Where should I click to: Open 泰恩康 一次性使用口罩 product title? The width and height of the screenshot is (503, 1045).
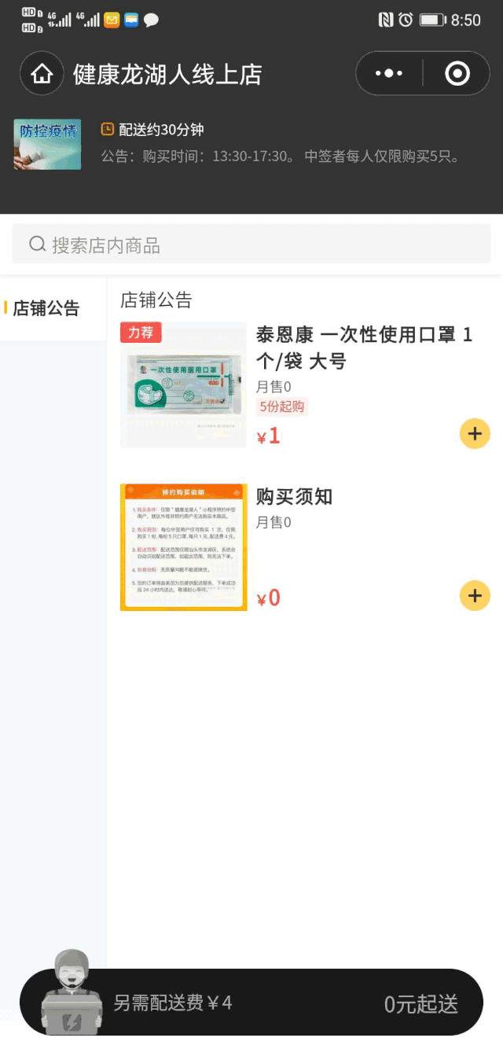pyautogui.click(x=365, y=348)
